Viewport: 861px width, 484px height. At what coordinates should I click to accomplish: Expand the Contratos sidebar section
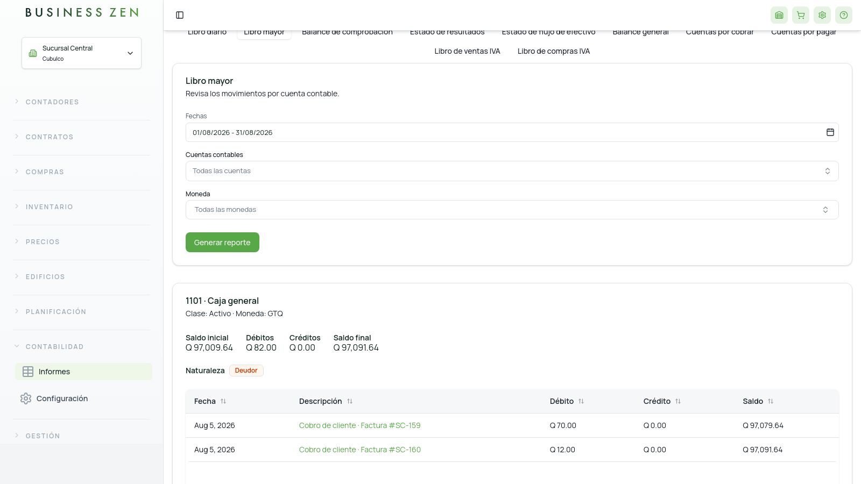click(81, 137)
